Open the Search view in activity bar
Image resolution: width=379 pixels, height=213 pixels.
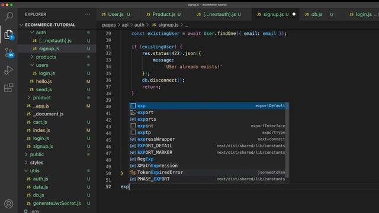point(9,17)
